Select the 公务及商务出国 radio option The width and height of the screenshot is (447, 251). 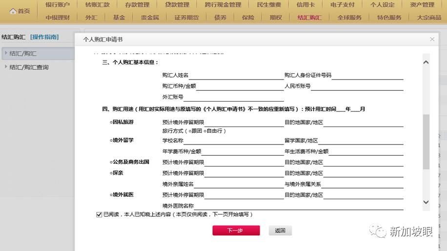pyautogui.click(x=111, y=162)
